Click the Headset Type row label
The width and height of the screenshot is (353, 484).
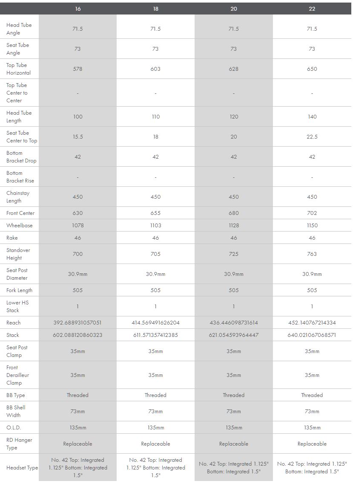coord(22,468)
